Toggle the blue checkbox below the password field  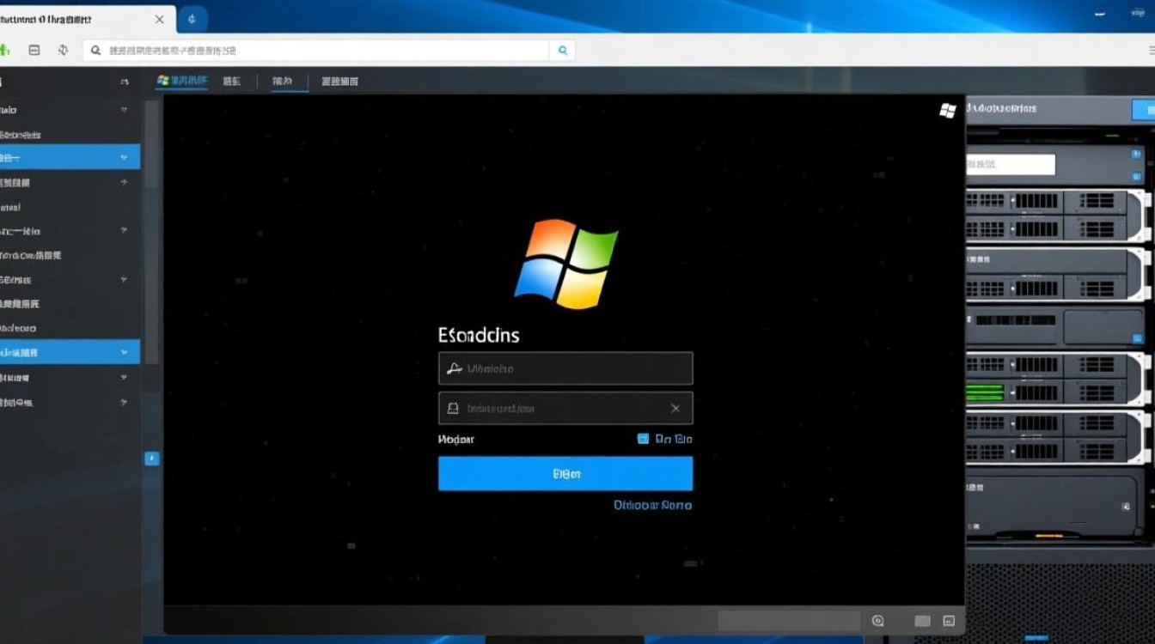(x=643, y=439)
